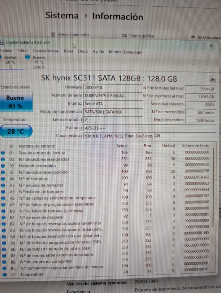Click status dot for N.º máximo de borrados
221x293 pixels.
pyautogui.click(x=3, y=192)
